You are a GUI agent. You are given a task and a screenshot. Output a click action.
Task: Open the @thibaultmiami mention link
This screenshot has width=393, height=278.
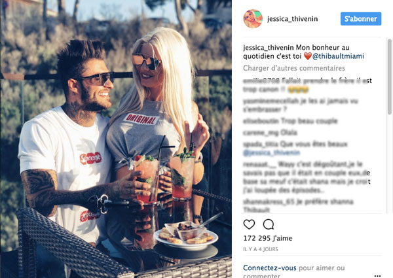[338, 56]
